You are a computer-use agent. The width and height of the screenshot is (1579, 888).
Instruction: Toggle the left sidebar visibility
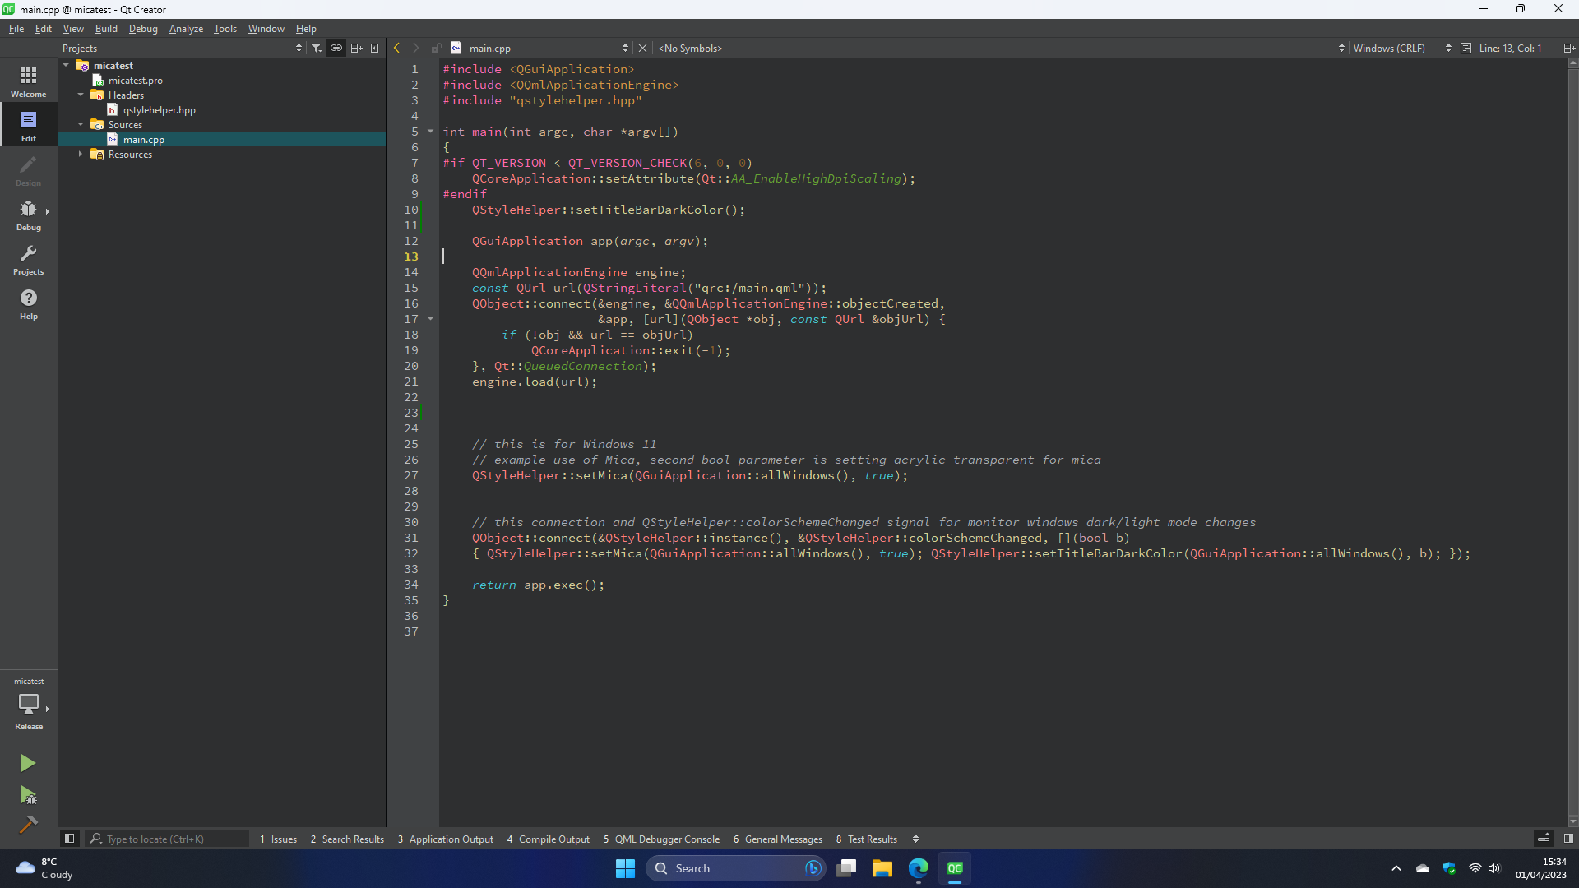(x=69, y=838)
